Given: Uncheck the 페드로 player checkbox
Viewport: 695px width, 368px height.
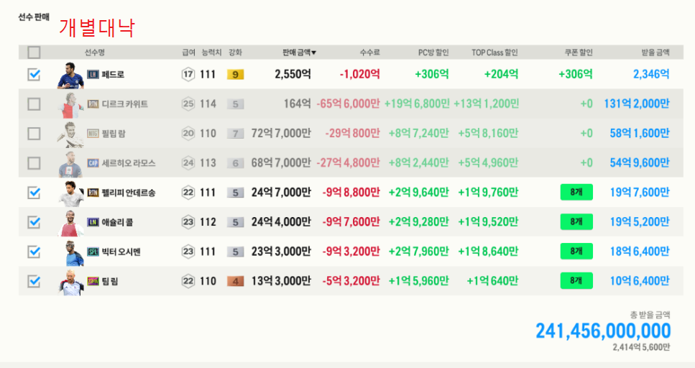Looking at the screenshot, I should point(34,74).
